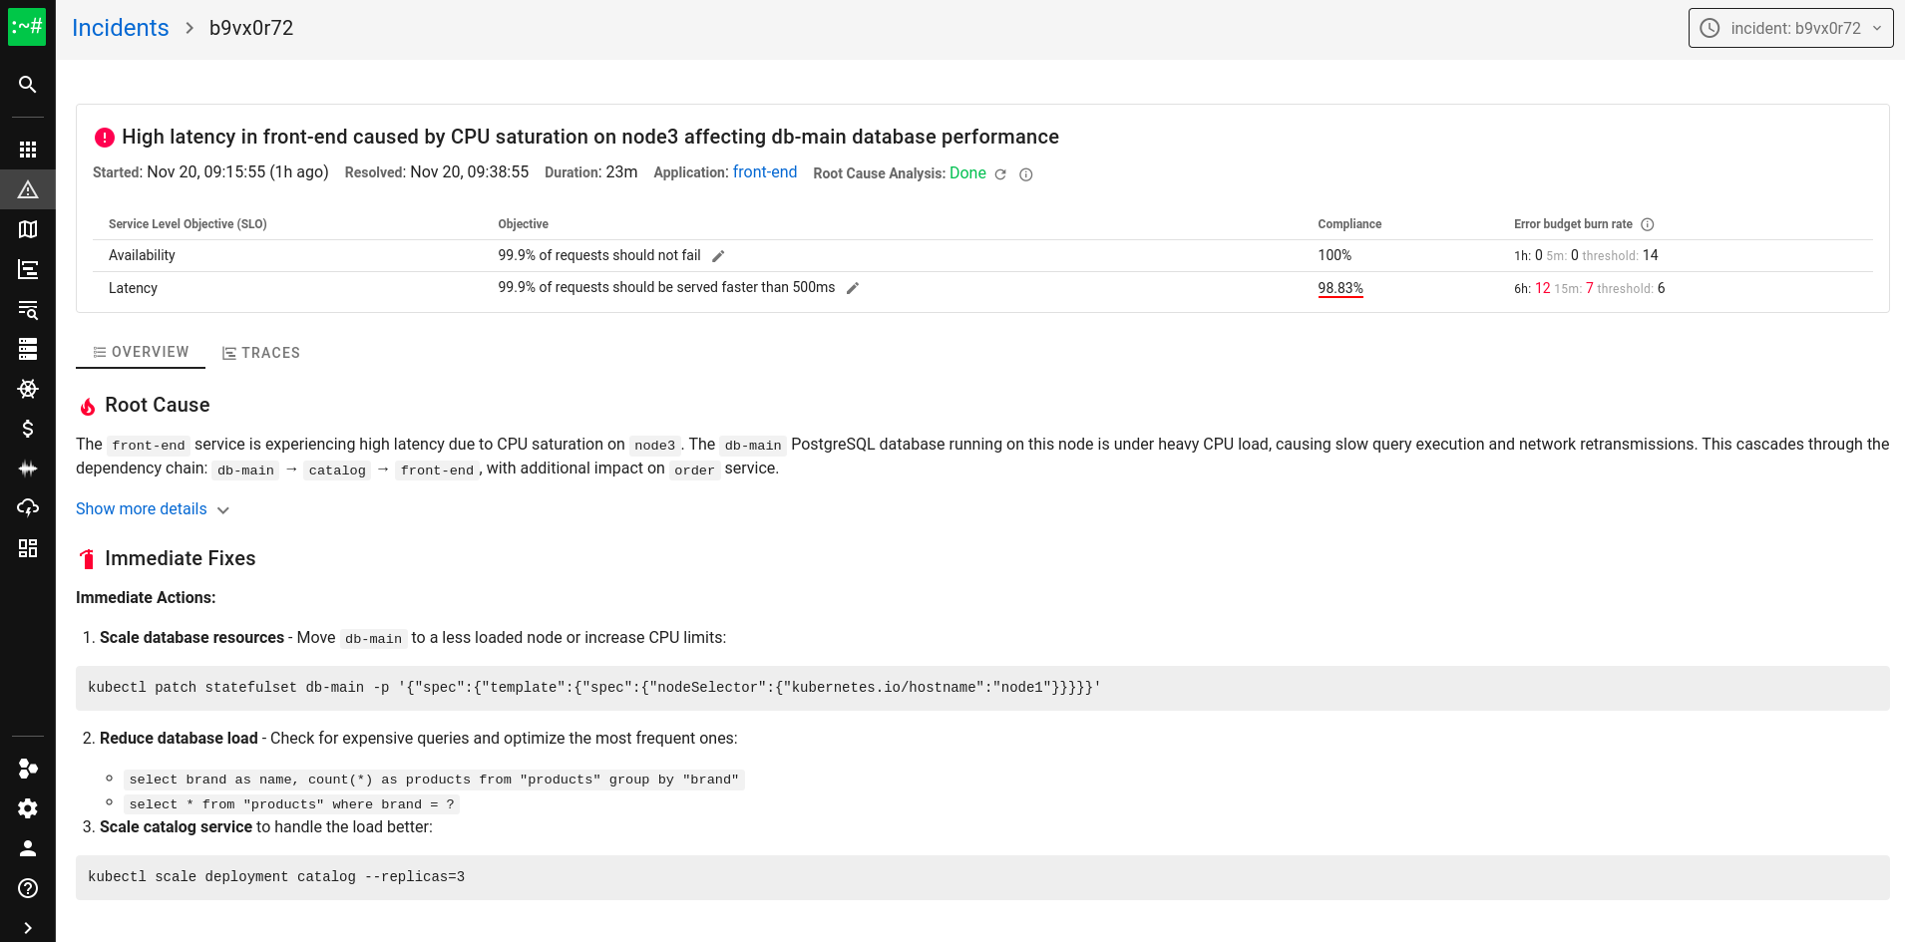1905x942 pixels.
Task: Refresh the Root Cause Analysis
Action: pos(1001,172)
